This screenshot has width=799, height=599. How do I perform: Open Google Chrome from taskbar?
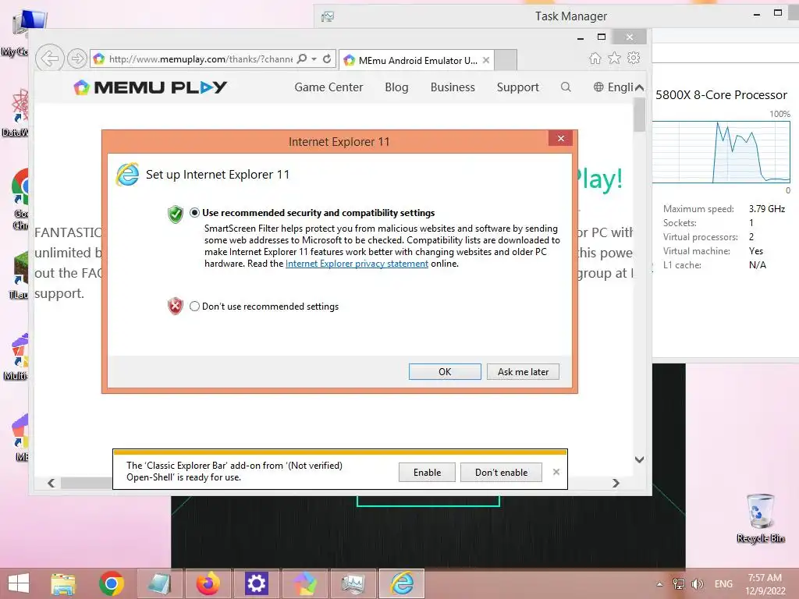pos(112,583)
